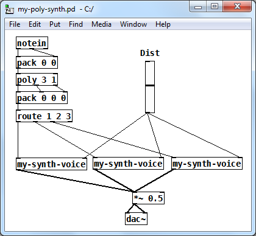Select the poly 3 1 object
256x236 pixels.
click(x=37, y=80)
